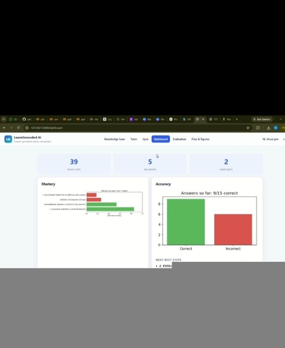Switch to the GitHub browser tab

27,120
